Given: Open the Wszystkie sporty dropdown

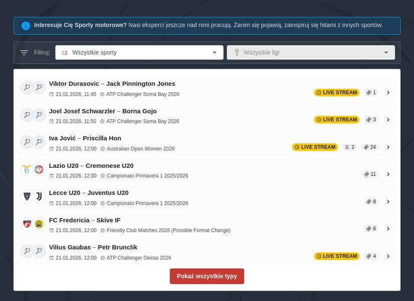Looking at the screenshot, I should pyautogui.click(x=139, y=53).
